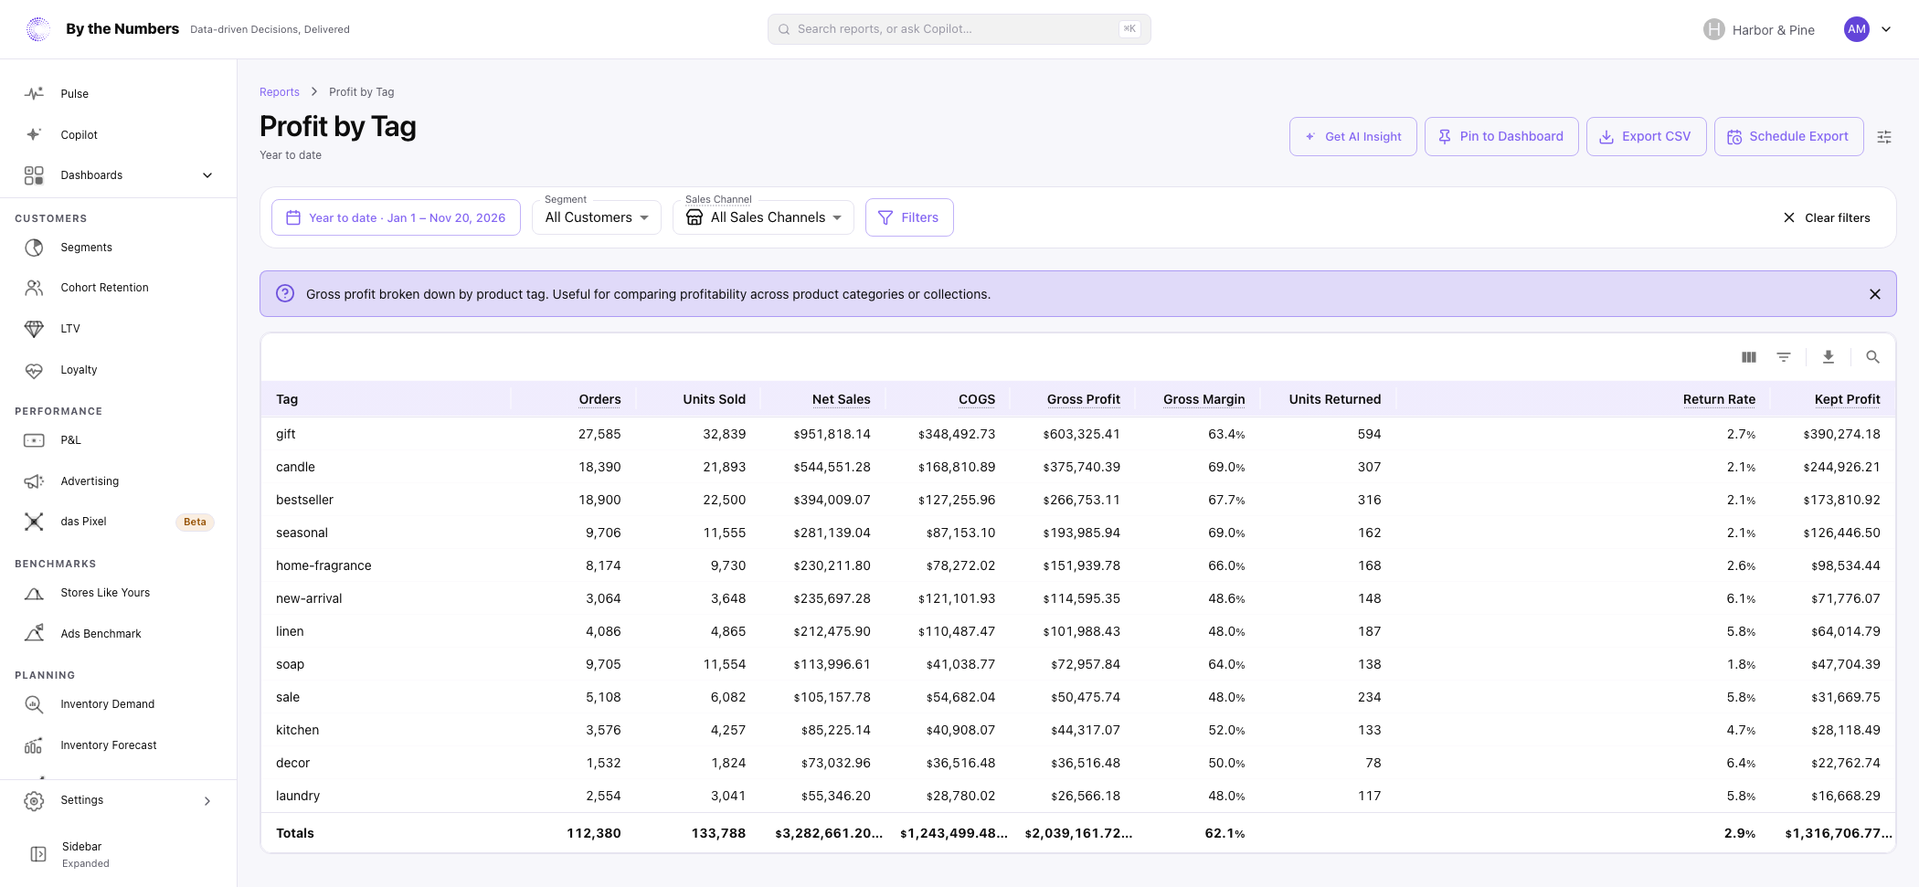Click the Loyalty heart icon

pyautogui.click(x=34, y=370)
